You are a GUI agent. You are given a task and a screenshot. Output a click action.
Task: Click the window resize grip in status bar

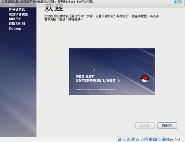[183, 140]
